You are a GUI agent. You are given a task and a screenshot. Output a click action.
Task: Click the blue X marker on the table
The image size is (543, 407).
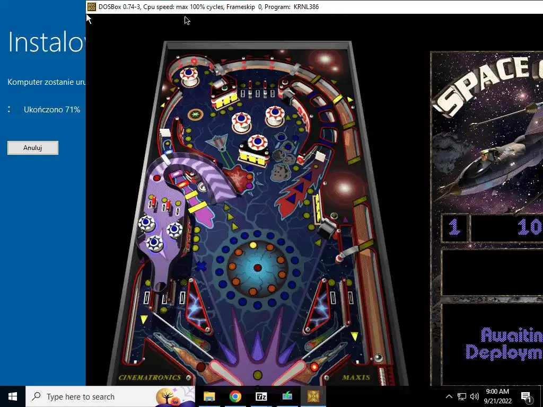pos(201,267)
